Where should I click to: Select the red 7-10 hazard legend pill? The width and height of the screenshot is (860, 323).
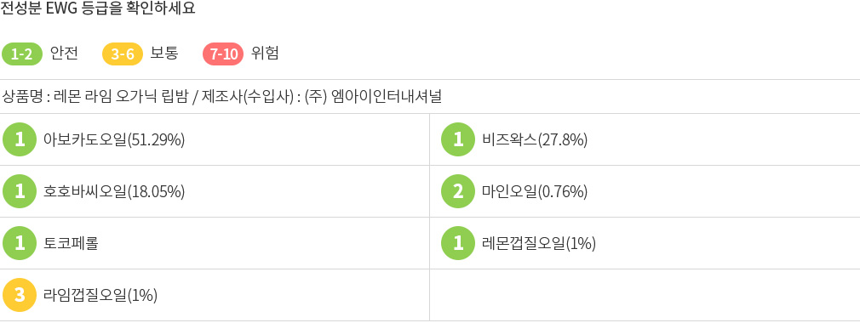pyautogui.click(x=223, y=54)
